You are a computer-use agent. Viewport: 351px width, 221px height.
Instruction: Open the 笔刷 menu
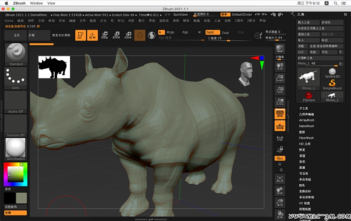[20, 21]
